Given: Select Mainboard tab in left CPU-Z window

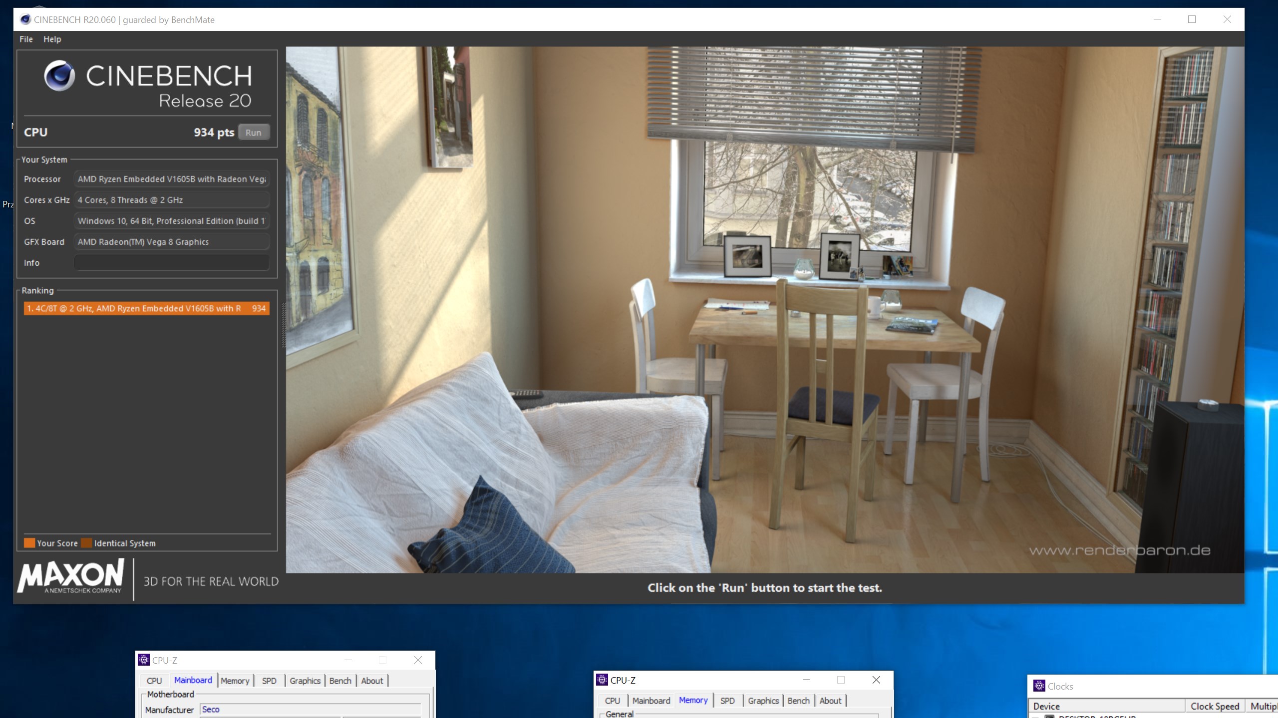Looking at the screenshot, I should (193, 681).
